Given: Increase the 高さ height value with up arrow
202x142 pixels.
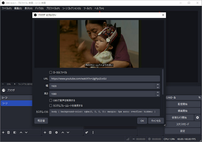Looking at the screenshot, I should tap(158, 92).
